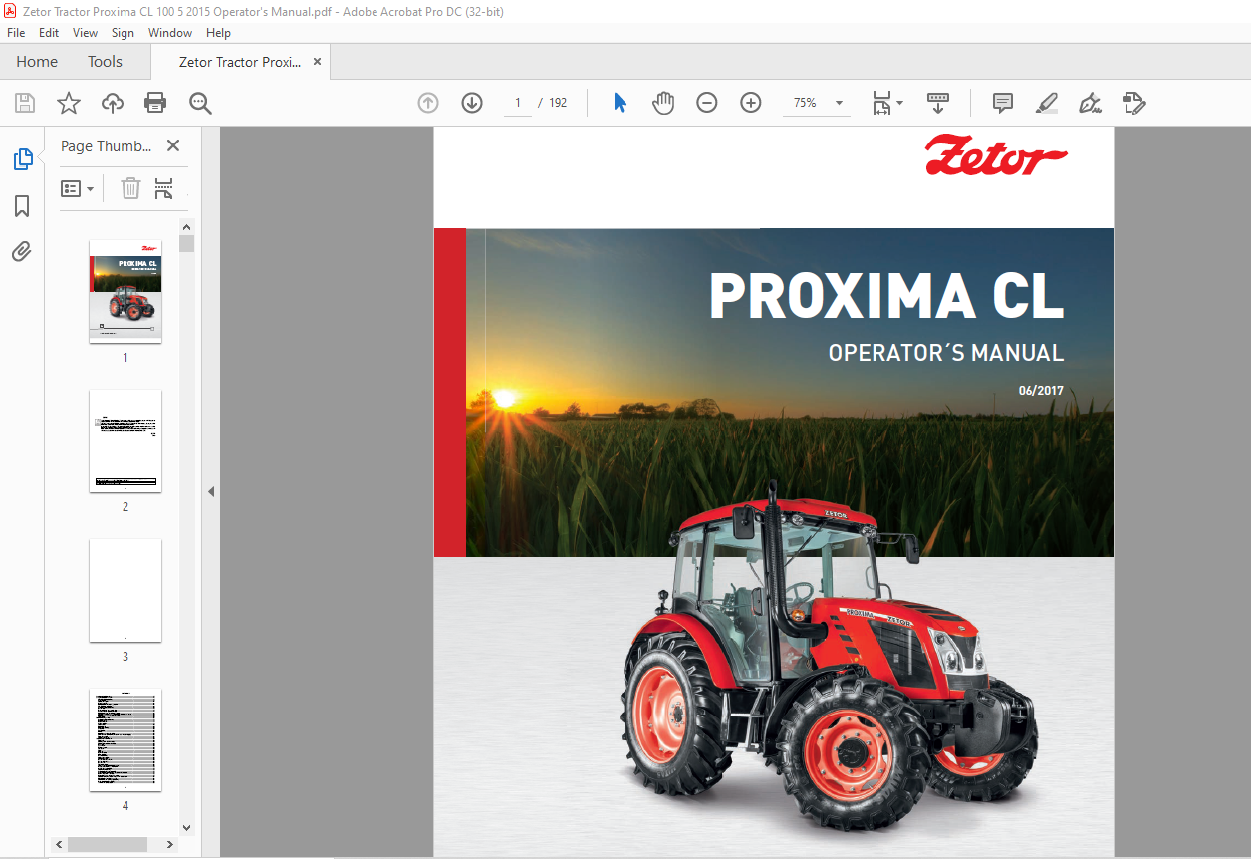Open the fit page options icon
Image resolution: width=1251 pixels, height=859 pixels.
(886, 103)
